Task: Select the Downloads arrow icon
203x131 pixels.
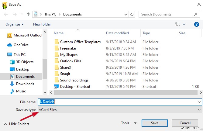Action: pyautogui.click(x=12, y=84)
